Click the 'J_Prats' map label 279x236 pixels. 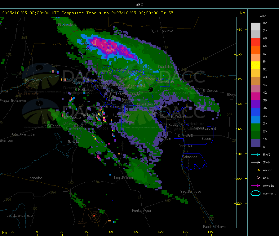point(171,126)
